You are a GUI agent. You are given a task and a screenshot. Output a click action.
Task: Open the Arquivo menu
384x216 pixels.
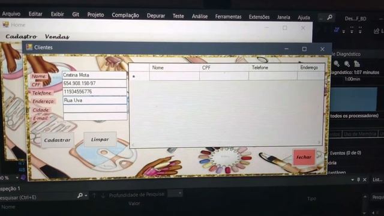point(11,14)
